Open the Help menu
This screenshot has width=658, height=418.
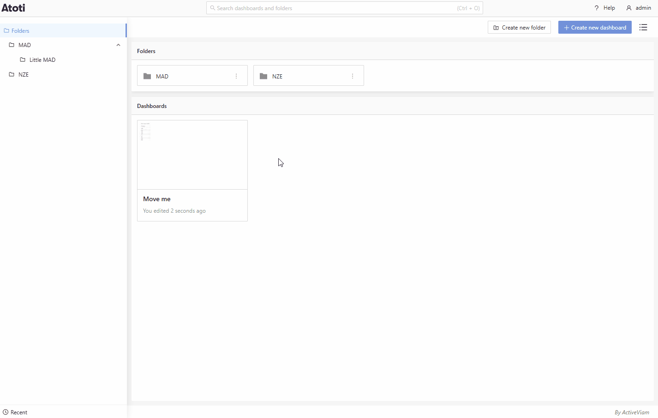[x=604, y=8]
